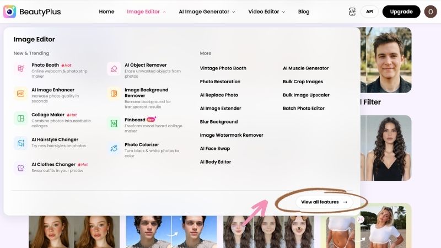Open the Image Background Remover icon
This screenshot has width=441, height=248.
point(114,93)
